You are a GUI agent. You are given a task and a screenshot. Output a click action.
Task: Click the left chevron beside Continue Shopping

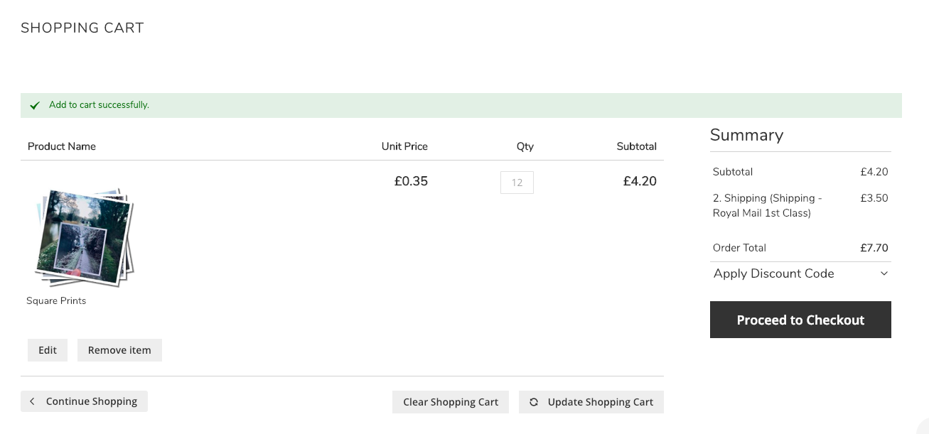32,401
